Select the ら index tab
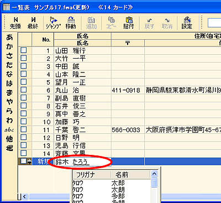This screenshot has width=221, height=203. (x=9, y=111)
